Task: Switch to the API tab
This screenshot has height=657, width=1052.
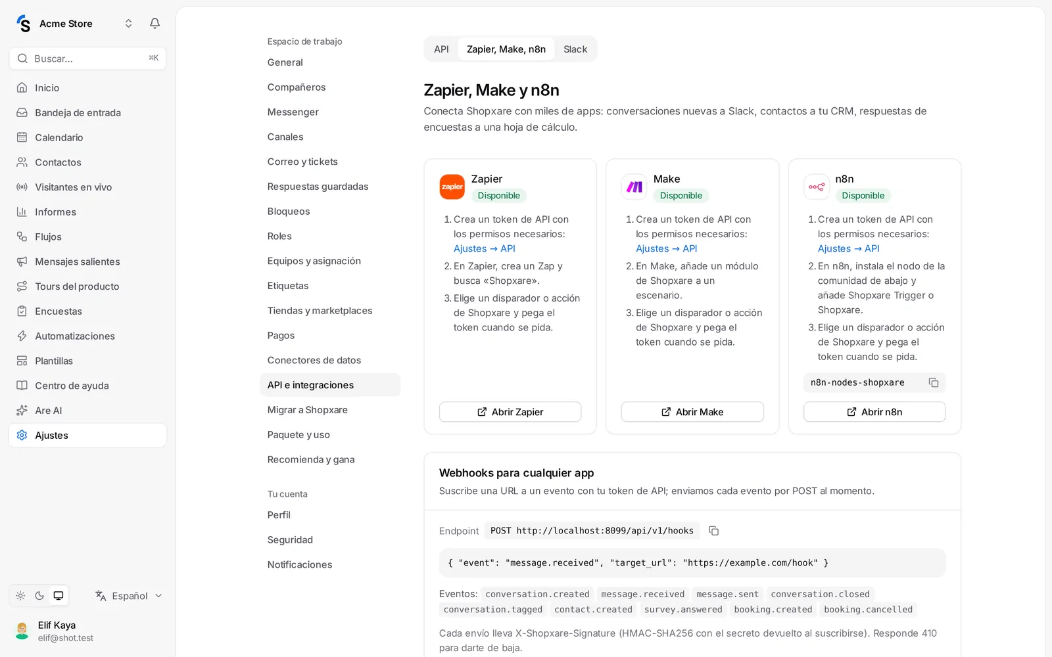Action: point(441,49)
